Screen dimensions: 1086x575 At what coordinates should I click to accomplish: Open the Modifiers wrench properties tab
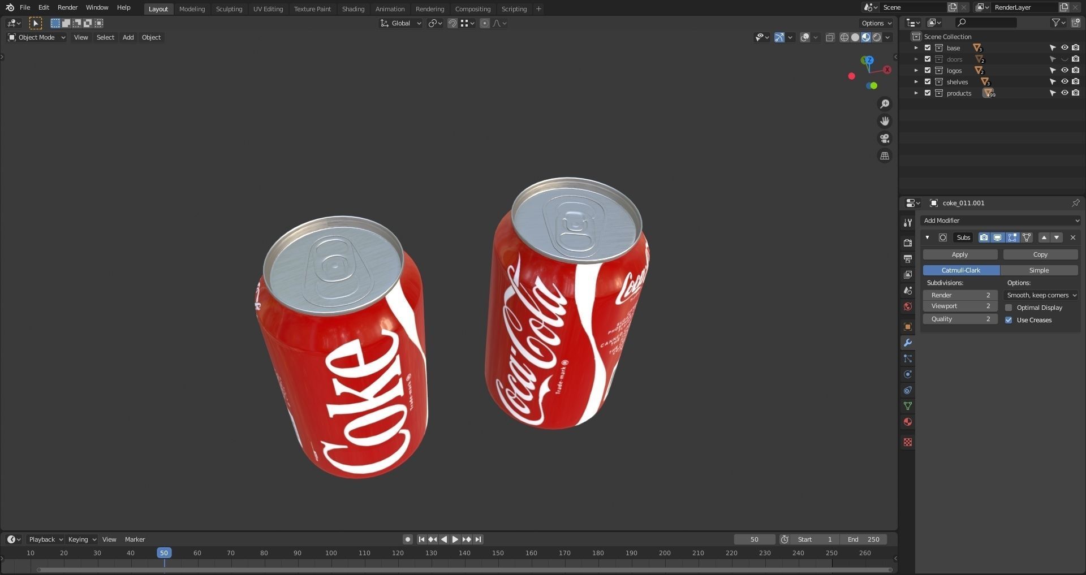pos(908,343)
